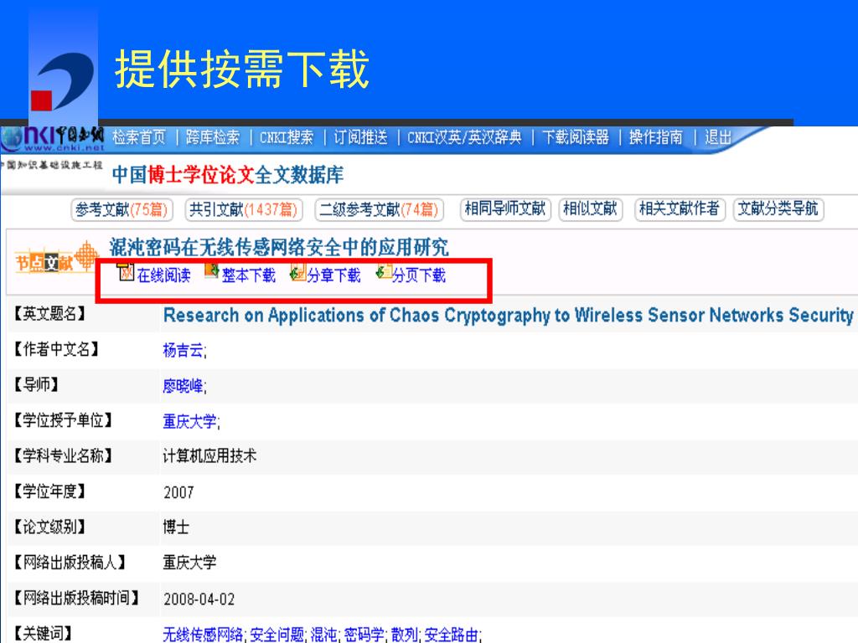Image resolution: width=858 pixels, height=643 pixels.
Task: Click the 相关文献作者 button
Action: pos(679,208)
